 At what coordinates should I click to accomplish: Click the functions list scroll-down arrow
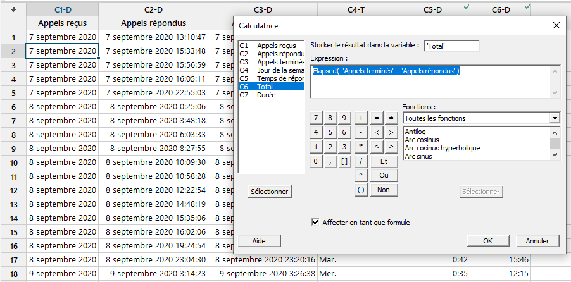click(555, 155)
